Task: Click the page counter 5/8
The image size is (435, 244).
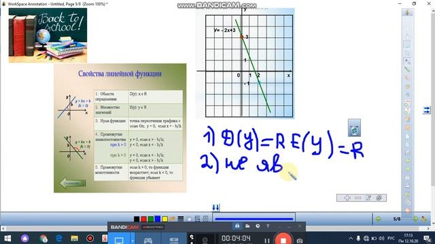Action: (x=397, y=219)
